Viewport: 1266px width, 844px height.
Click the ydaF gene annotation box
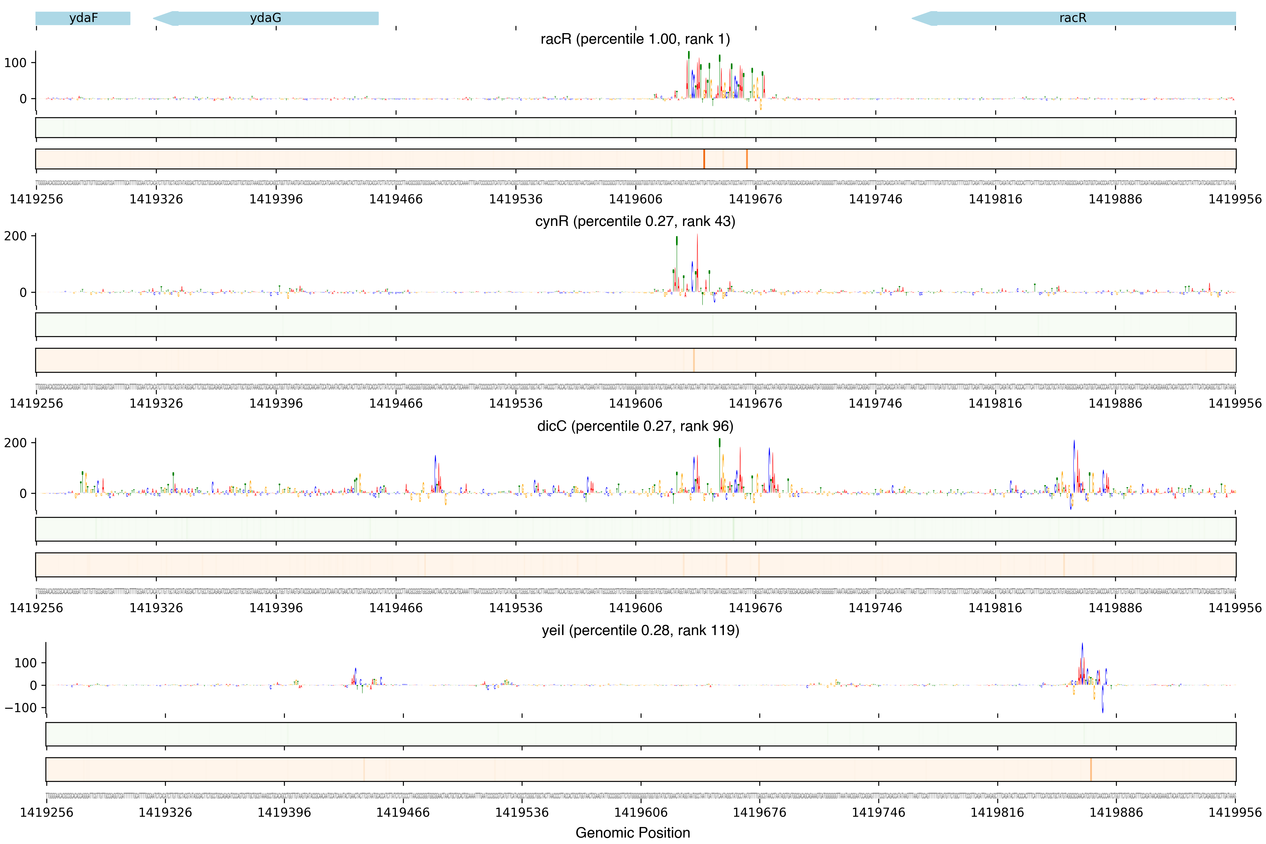click(x=83, y=18)
